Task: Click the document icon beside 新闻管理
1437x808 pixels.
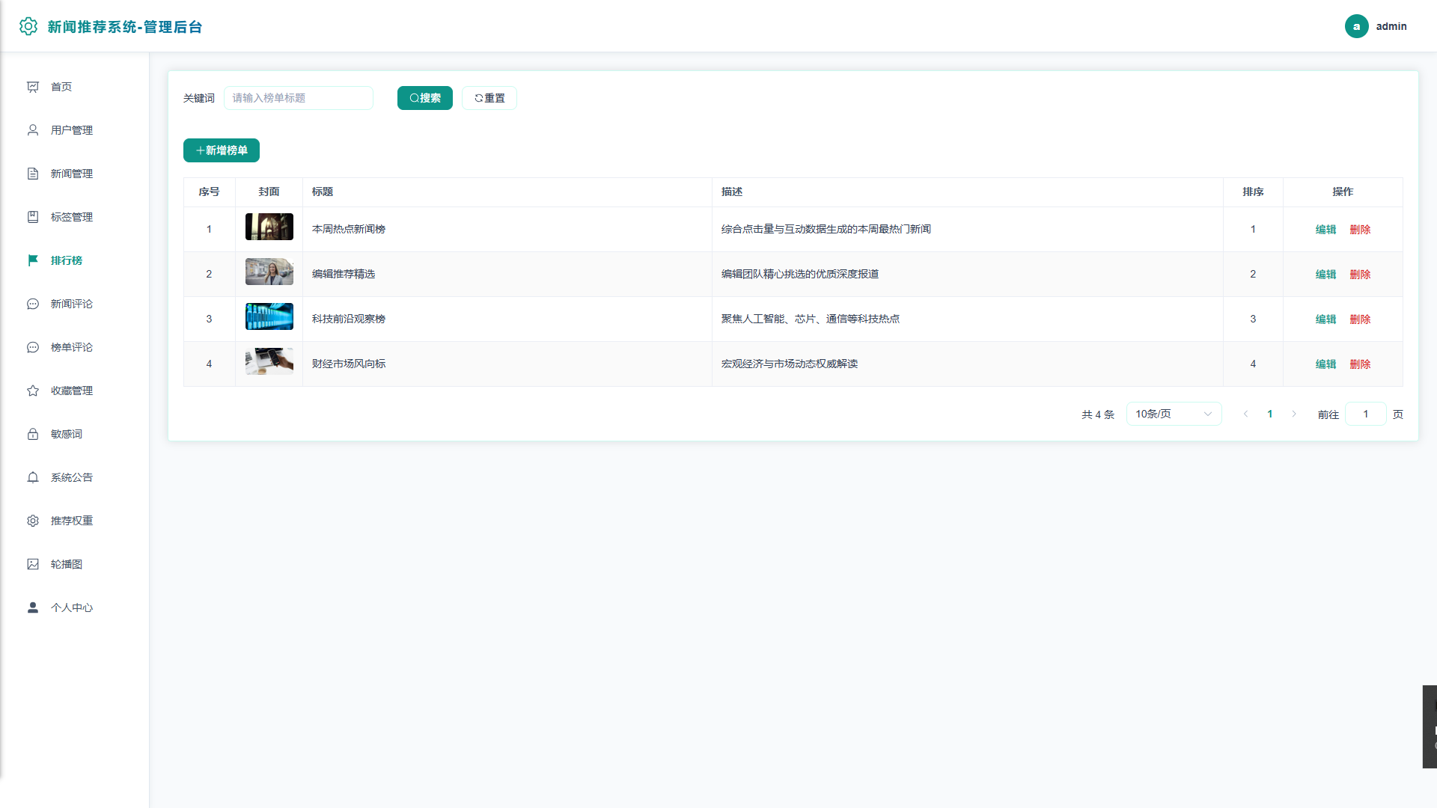Action: click(x=33, y=174)
